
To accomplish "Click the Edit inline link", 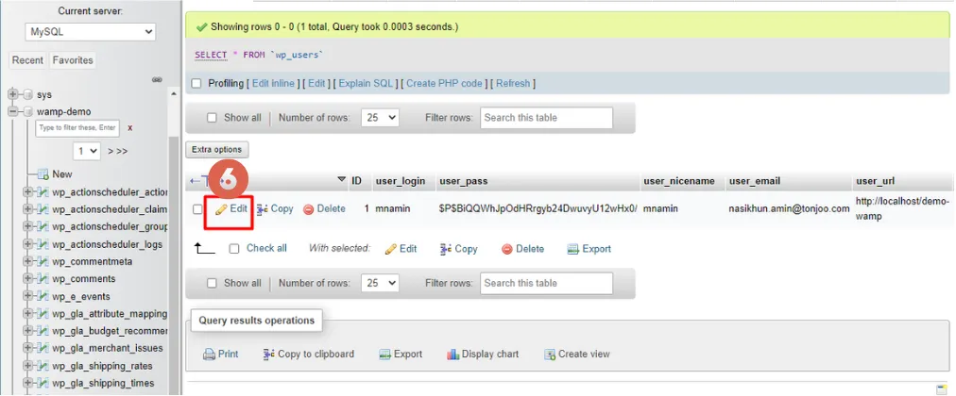I will tap(273, 83).
